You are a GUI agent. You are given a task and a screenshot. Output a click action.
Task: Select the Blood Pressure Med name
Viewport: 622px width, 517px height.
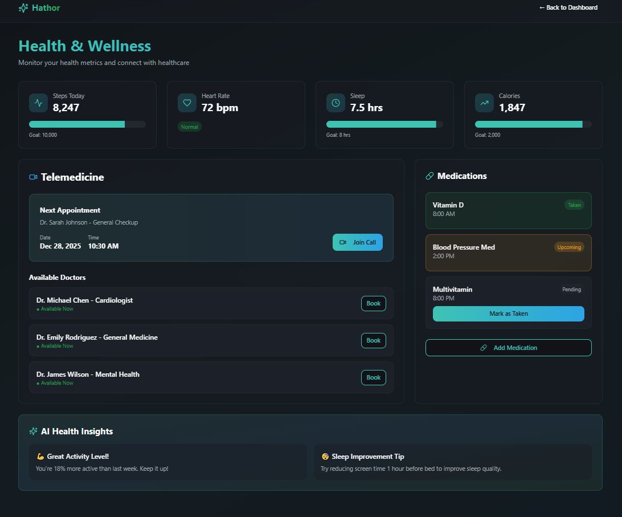click(x=464, y=247)
